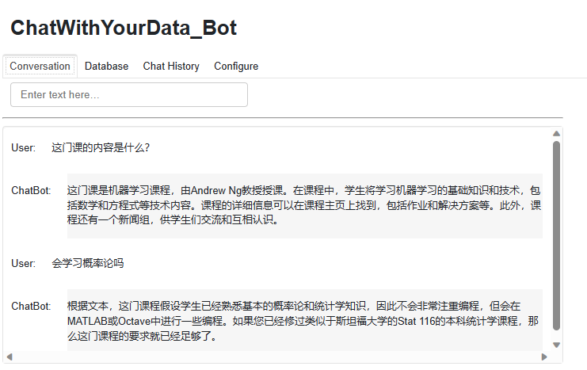
Task: Click the ChatBot reply mentioning MATLAB或Octave
Action: tap(304, 321)
